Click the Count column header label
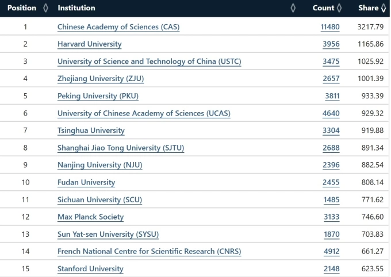The image size is (391, 277). click(323, 8)
